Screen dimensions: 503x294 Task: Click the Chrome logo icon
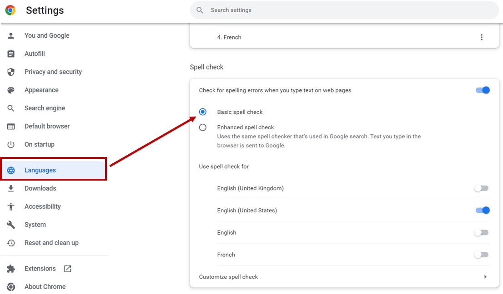pyautogui.click(x=10, y=10)
